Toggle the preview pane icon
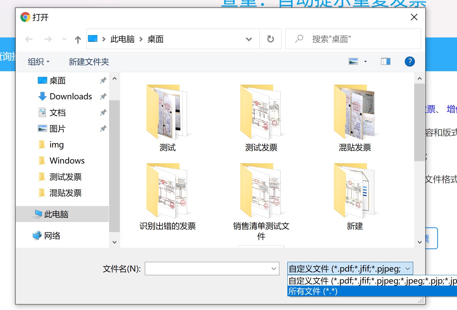 (x=385, y=62)
